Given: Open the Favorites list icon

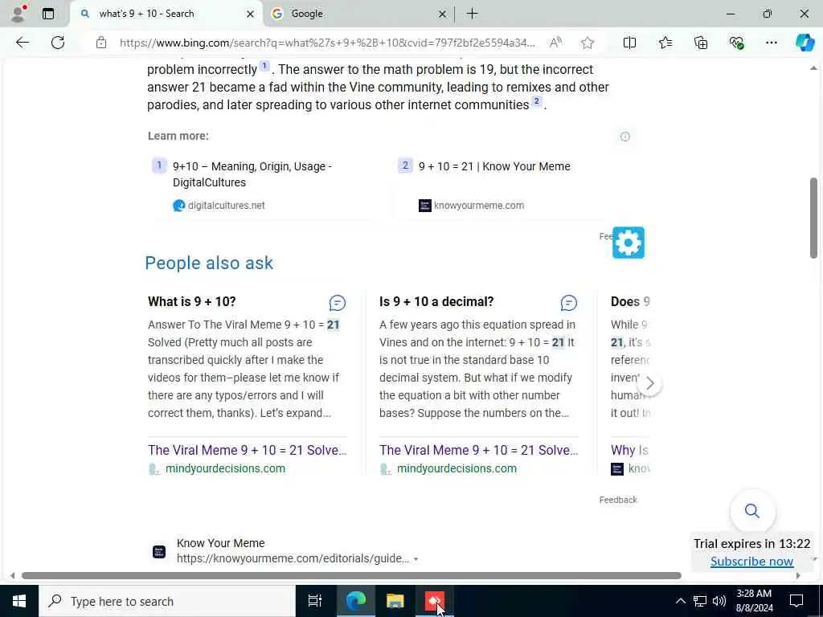Looking at the screenshot, I should (665, 43).
